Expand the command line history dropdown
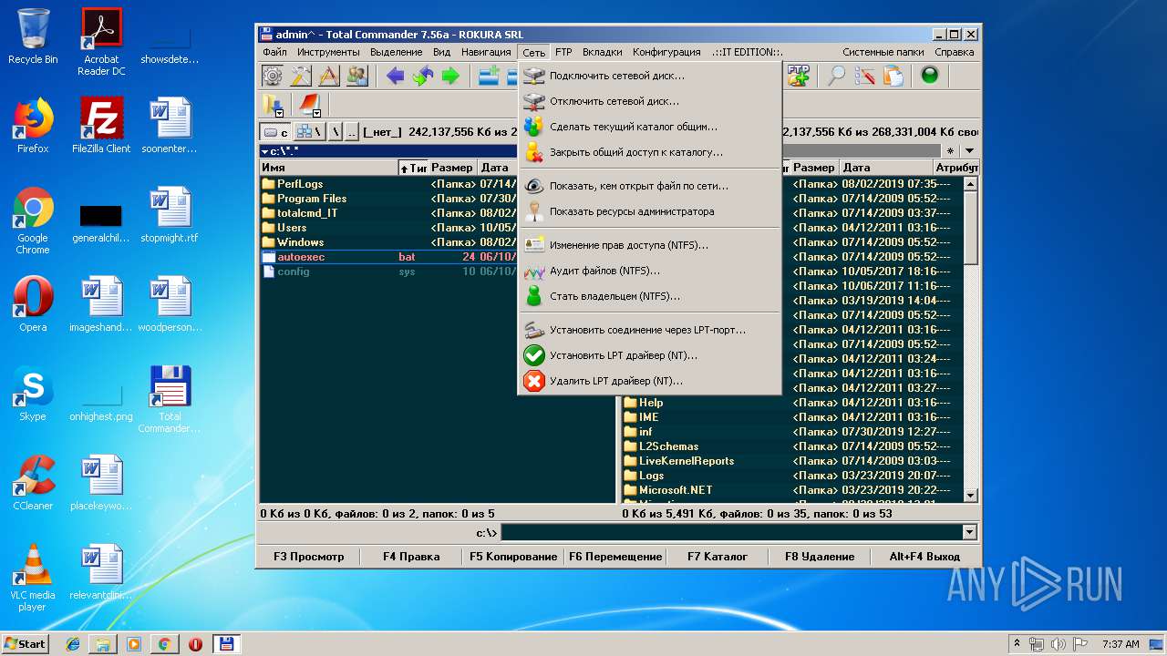This screenshot has height=656, width=1167. click(969, 532)
